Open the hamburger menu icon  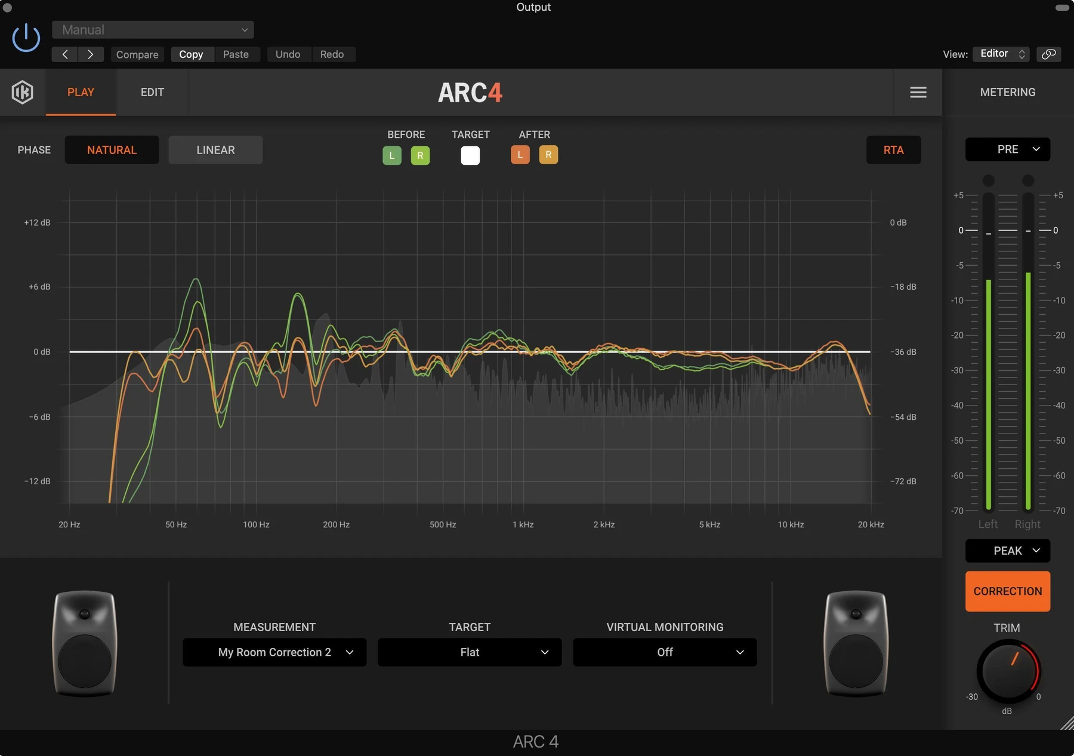coord(918,92)
